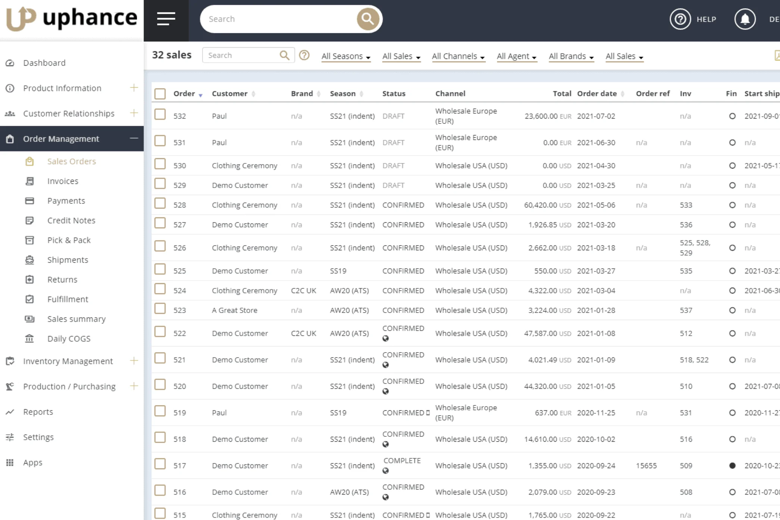Click the Apps grid icon
This screenshot has width=780, height=520.
click(x=10, y=463)
